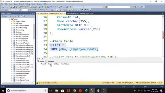Viewport: 165px width, 93px height.
Task: Expand the Person.Address table node
Action: click(12, 58)
